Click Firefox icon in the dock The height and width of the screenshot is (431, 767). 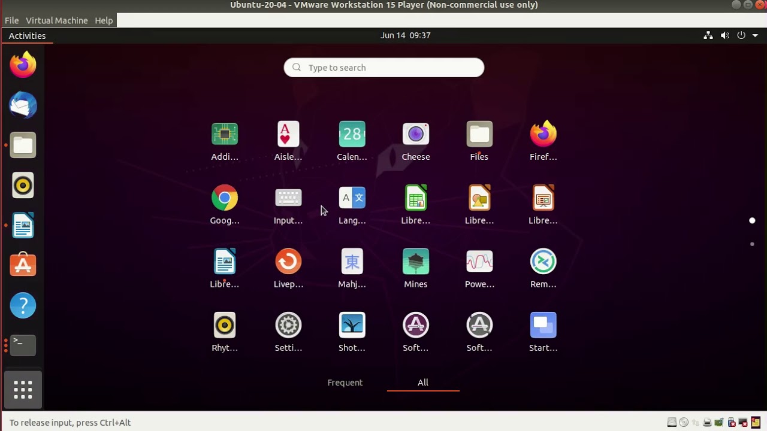(x=23, y=65)
